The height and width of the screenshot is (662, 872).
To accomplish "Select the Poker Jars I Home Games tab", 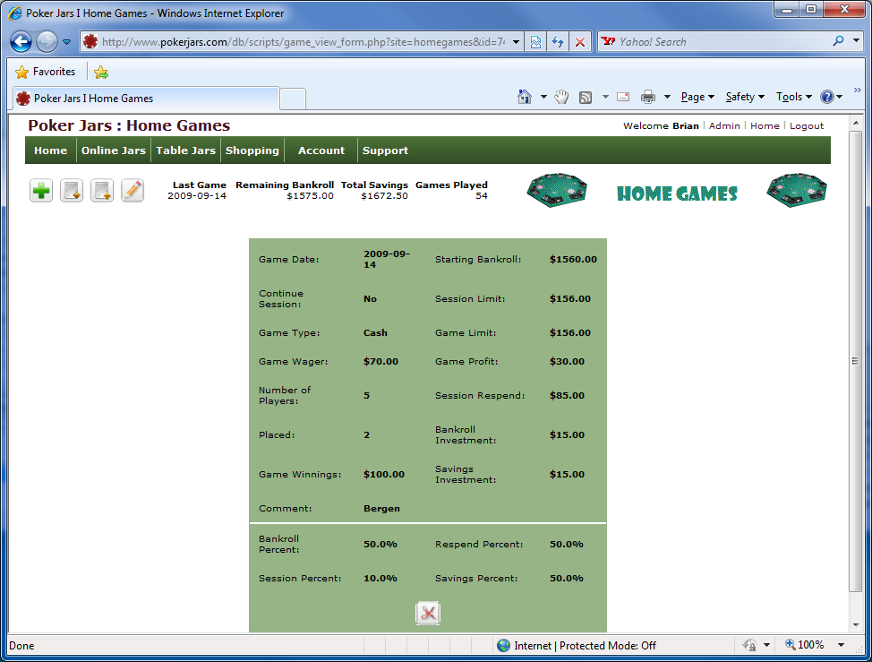I will (146, 99).
